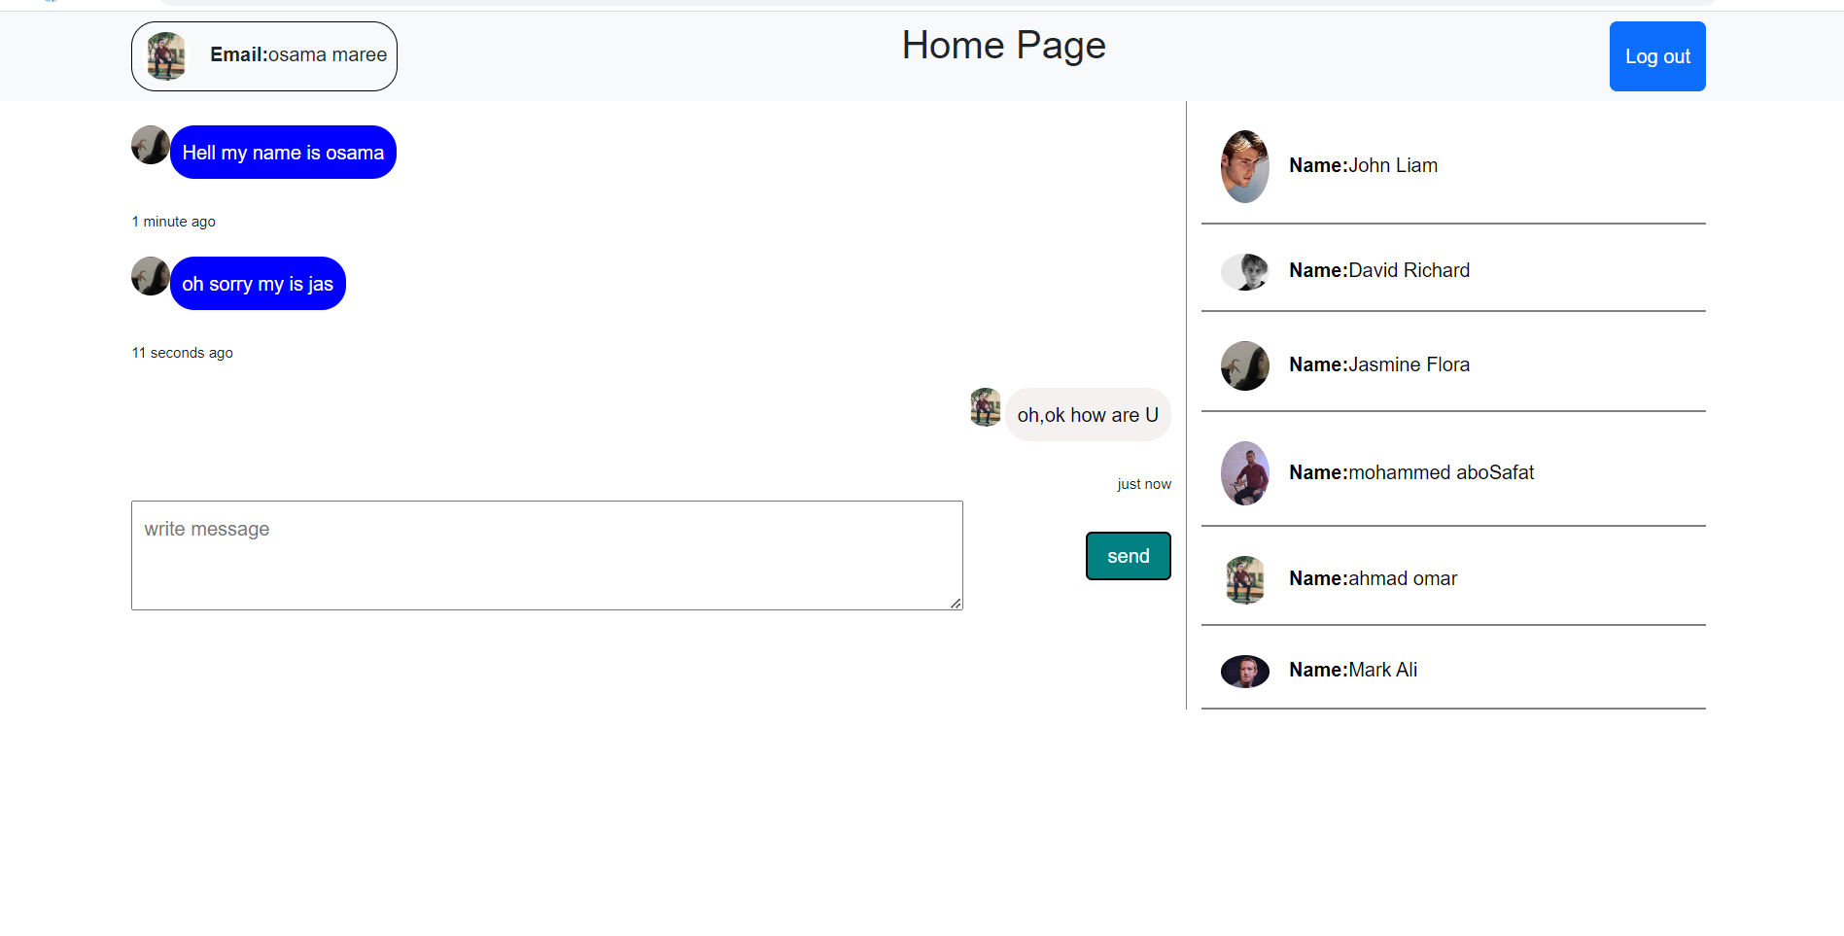The height and width of the screenshot is (936, 1844).
Task: Click osama's profile avatar in the header
Action: (x=165, y=55)
